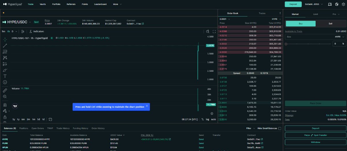Select the crosshair cursor tool
The height and width of the screenshot is (151, 347).
pos(5,40)
